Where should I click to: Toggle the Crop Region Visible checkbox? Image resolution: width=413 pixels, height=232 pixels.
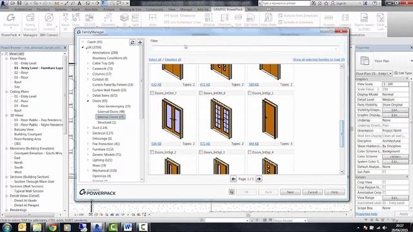384,188
